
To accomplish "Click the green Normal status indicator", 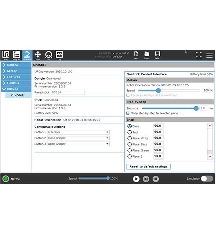I will click(x=6, y=179).
